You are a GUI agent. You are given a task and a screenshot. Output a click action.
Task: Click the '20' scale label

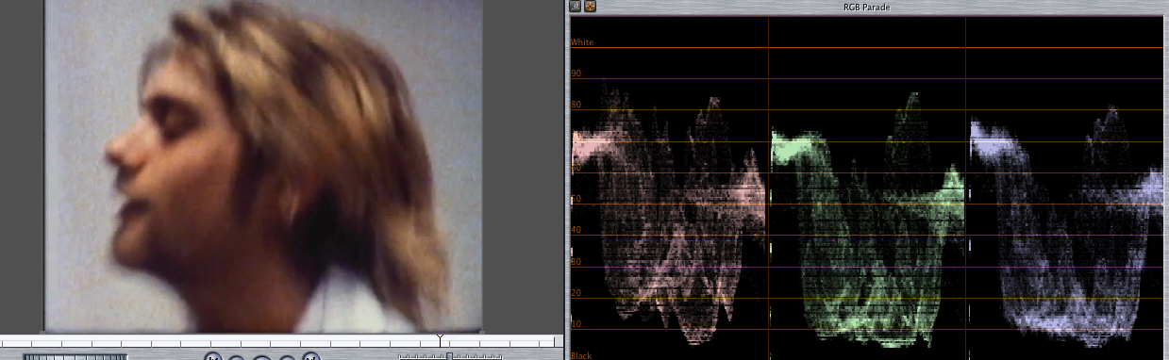tap(576, 293)
